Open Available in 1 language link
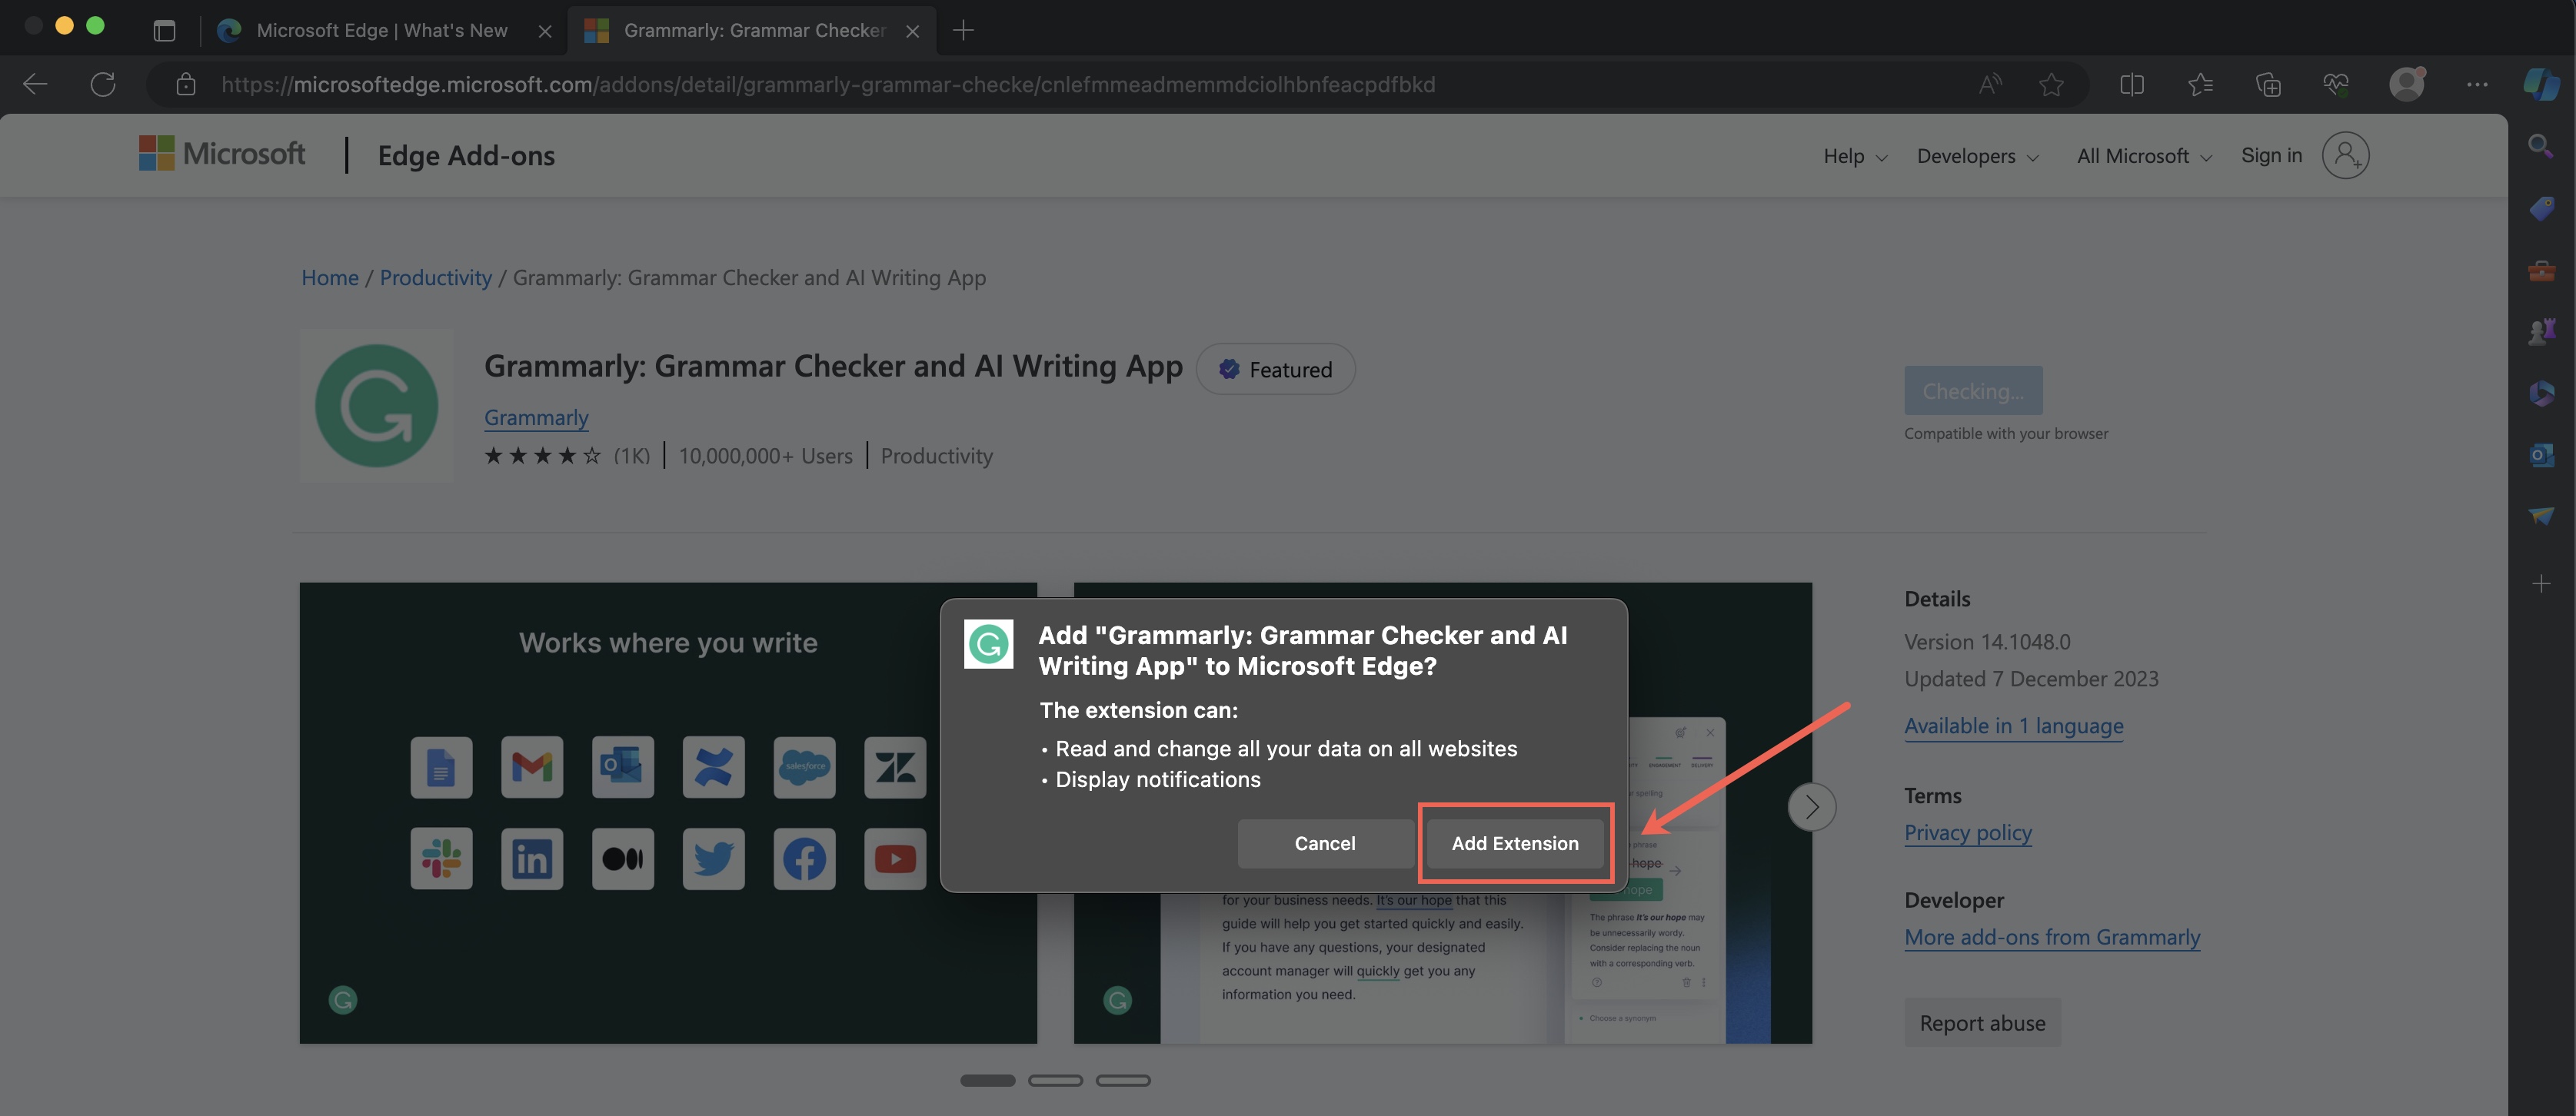This screenshot has height=1116, width=2576. 2013,726
